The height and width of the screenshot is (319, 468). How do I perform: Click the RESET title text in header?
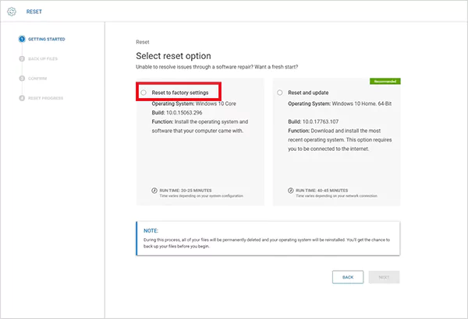34,12
